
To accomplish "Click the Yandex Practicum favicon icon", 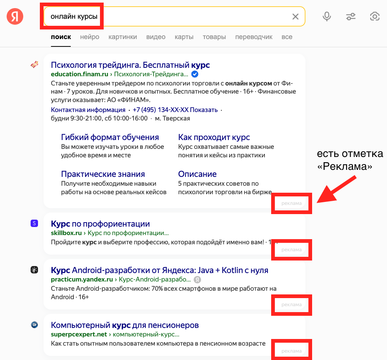I will pos(34,270).
